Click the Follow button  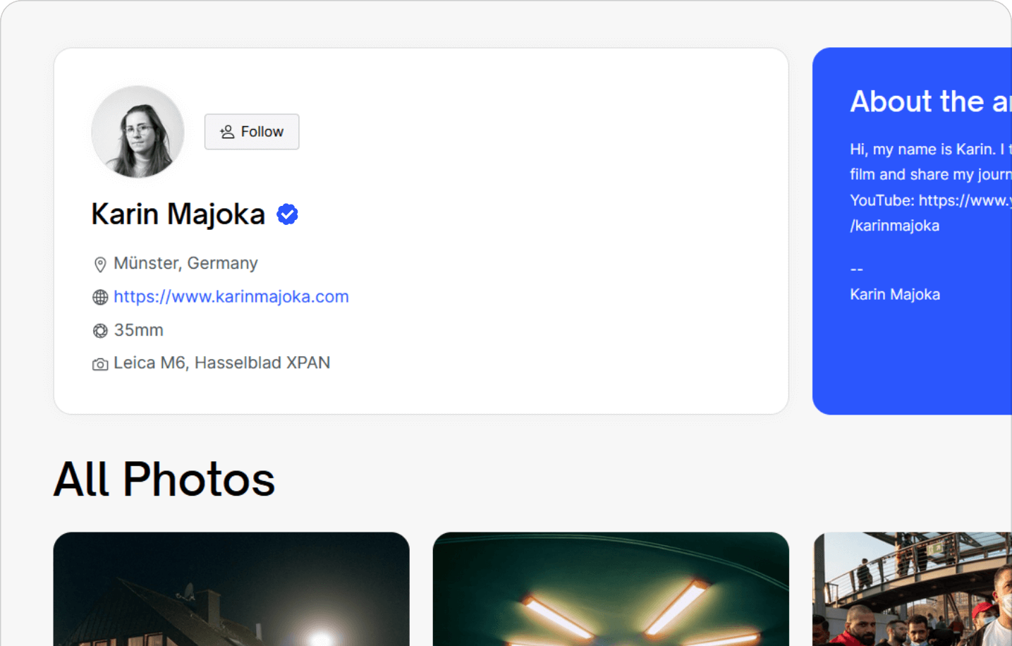pos(252,132)
